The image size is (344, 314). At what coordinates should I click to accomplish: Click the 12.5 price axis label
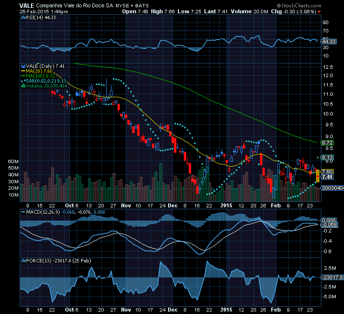tap(328, 67)
